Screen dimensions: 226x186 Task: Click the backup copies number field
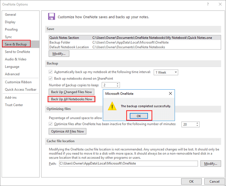pos(109,85)
